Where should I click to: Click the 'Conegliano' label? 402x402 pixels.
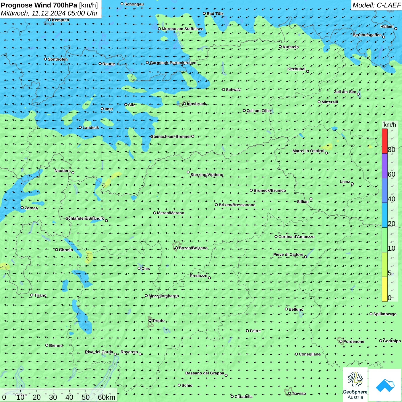(x=310, y=354)
